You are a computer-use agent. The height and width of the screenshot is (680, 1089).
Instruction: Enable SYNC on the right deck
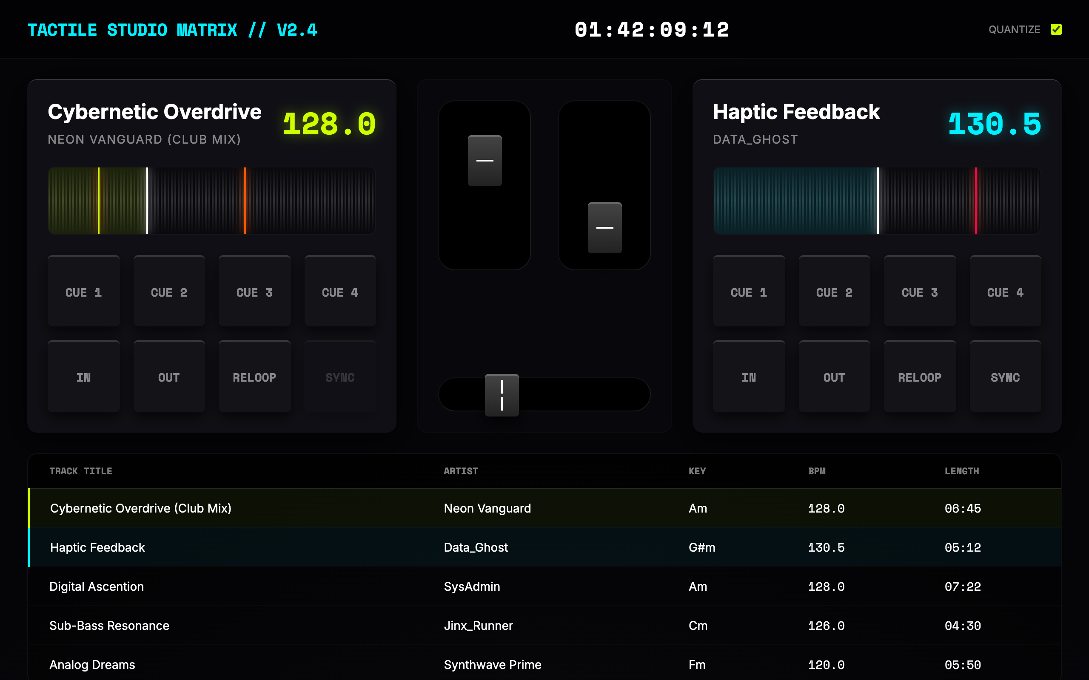click(1005, 377)
